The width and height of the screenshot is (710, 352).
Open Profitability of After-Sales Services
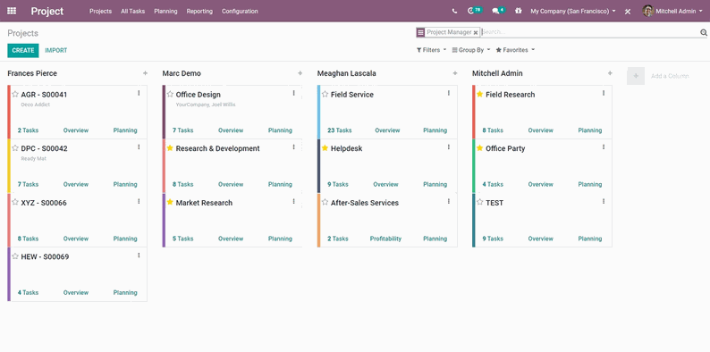pyautogui.click(x=385, y=239)
